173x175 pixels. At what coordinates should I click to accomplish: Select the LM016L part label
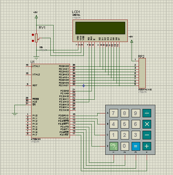pos(76,15)
